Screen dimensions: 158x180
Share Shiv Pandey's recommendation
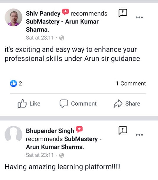click(x=127, y=104)
